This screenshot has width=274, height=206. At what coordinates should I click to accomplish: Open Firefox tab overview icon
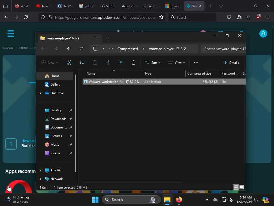tap(5, 6)
